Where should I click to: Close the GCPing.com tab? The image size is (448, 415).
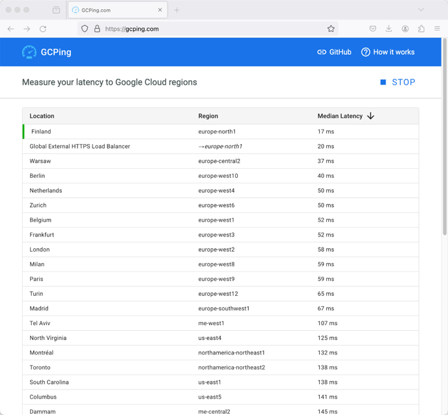[x=160, y=10]
